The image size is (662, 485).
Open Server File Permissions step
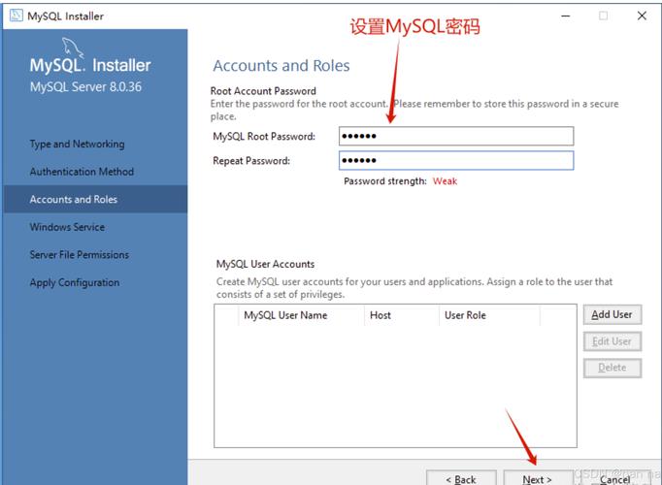point(79,255)
